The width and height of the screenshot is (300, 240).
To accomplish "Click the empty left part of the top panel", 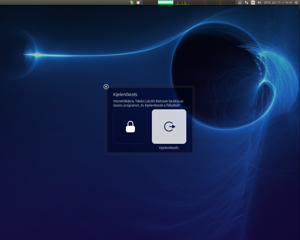I will 56,2.
